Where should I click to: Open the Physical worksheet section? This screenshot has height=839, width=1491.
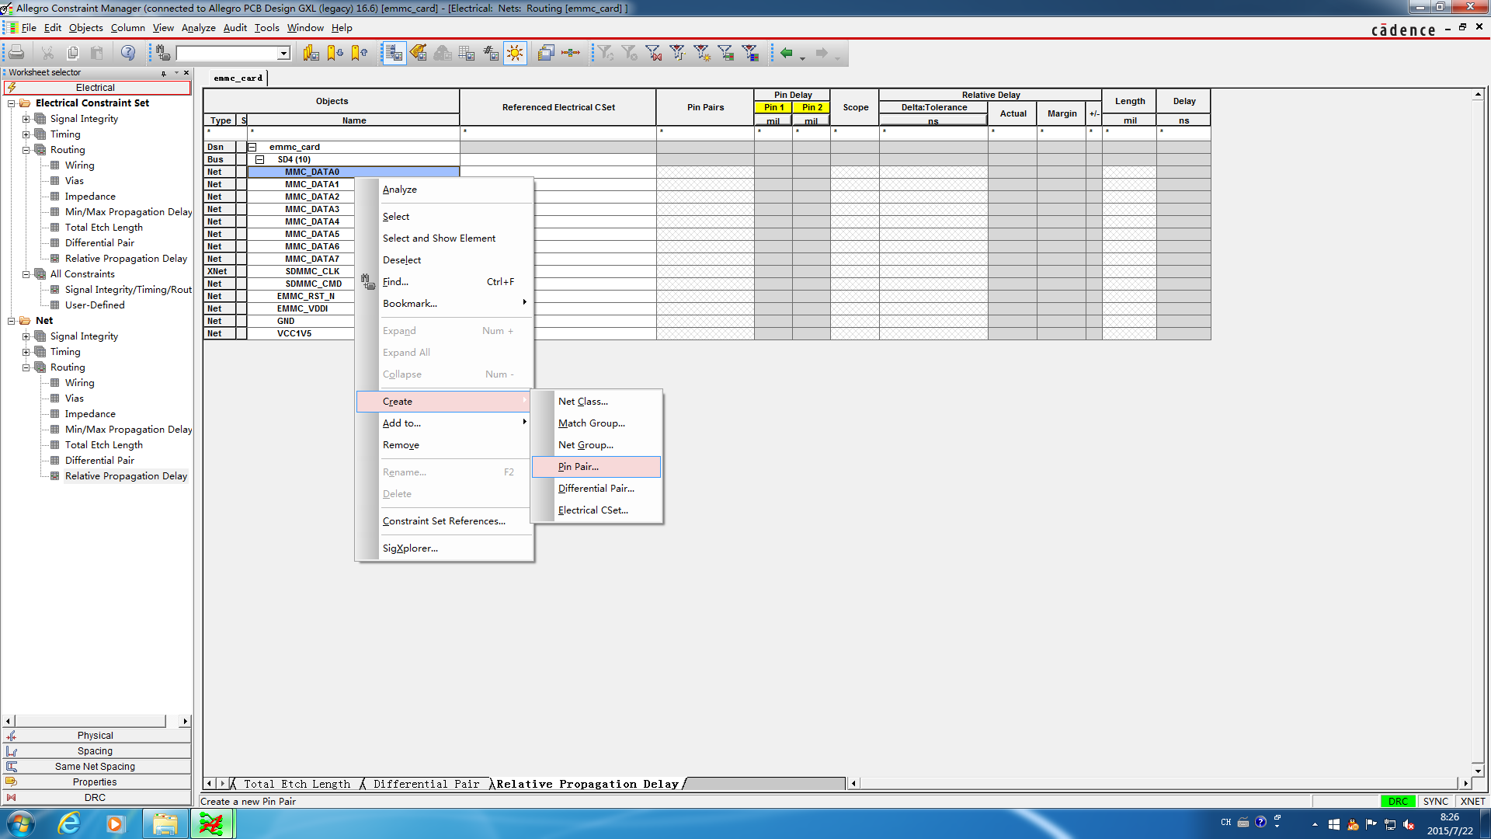tap(96, 735)
